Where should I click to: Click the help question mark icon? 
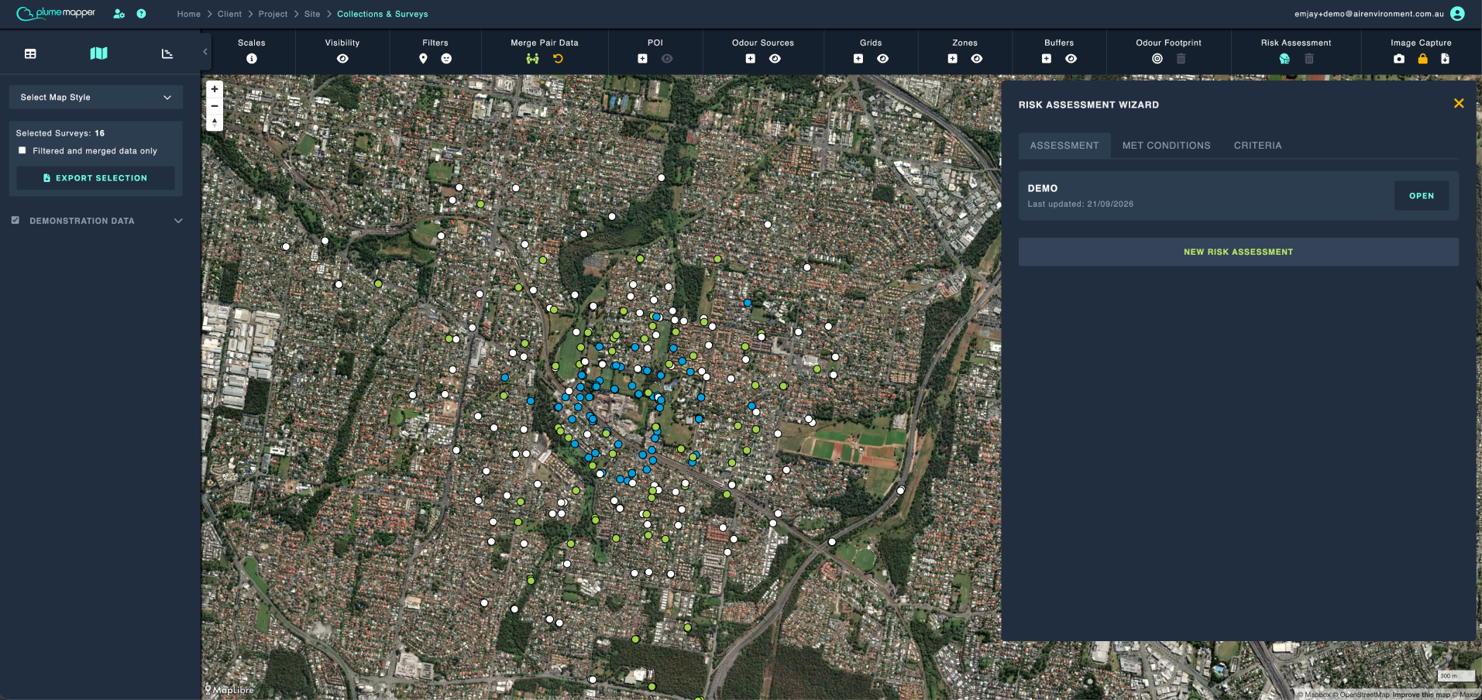tap(141, 14)
